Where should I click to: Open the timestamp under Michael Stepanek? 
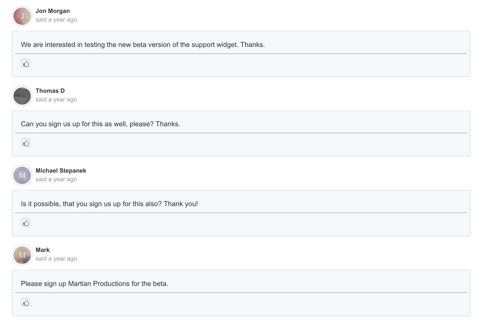coord(56,179)
